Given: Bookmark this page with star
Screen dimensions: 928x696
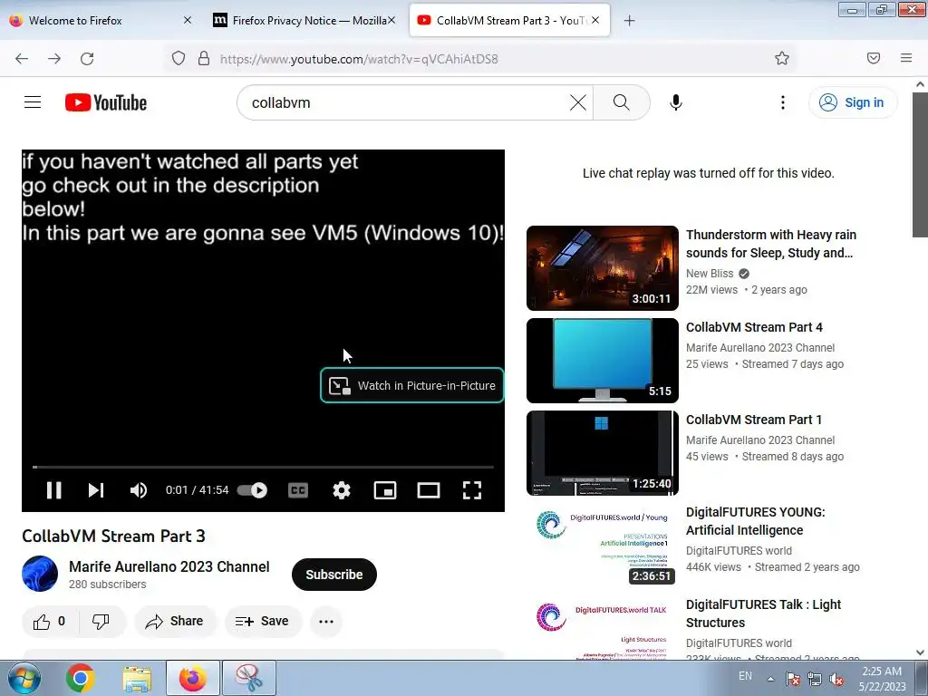Looking at the screenshot, I should pos(782,58).
